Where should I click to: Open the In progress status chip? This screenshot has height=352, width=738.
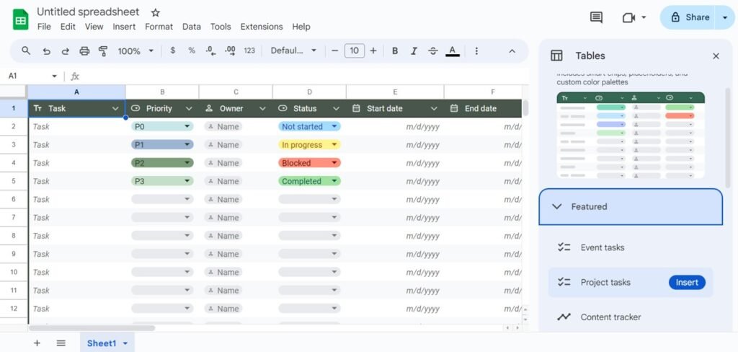pos(309,145)
